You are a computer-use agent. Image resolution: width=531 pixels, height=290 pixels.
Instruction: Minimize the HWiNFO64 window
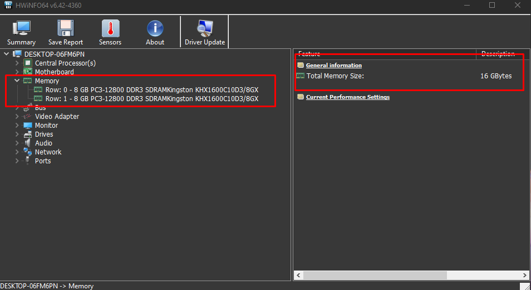467,5
